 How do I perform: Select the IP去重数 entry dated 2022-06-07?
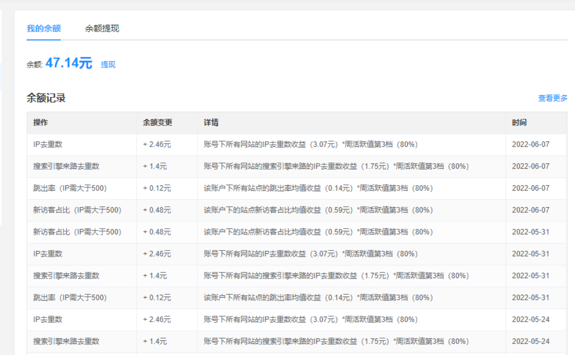48,144
